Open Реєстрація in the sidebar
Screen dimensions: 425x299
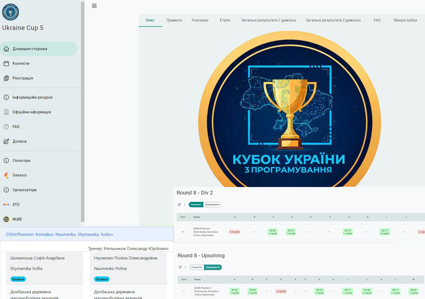[39, 78]
